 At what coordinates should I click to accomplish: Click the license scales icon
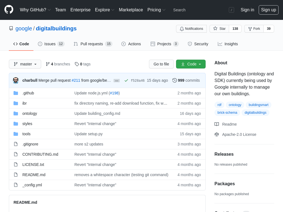[217, 134]
